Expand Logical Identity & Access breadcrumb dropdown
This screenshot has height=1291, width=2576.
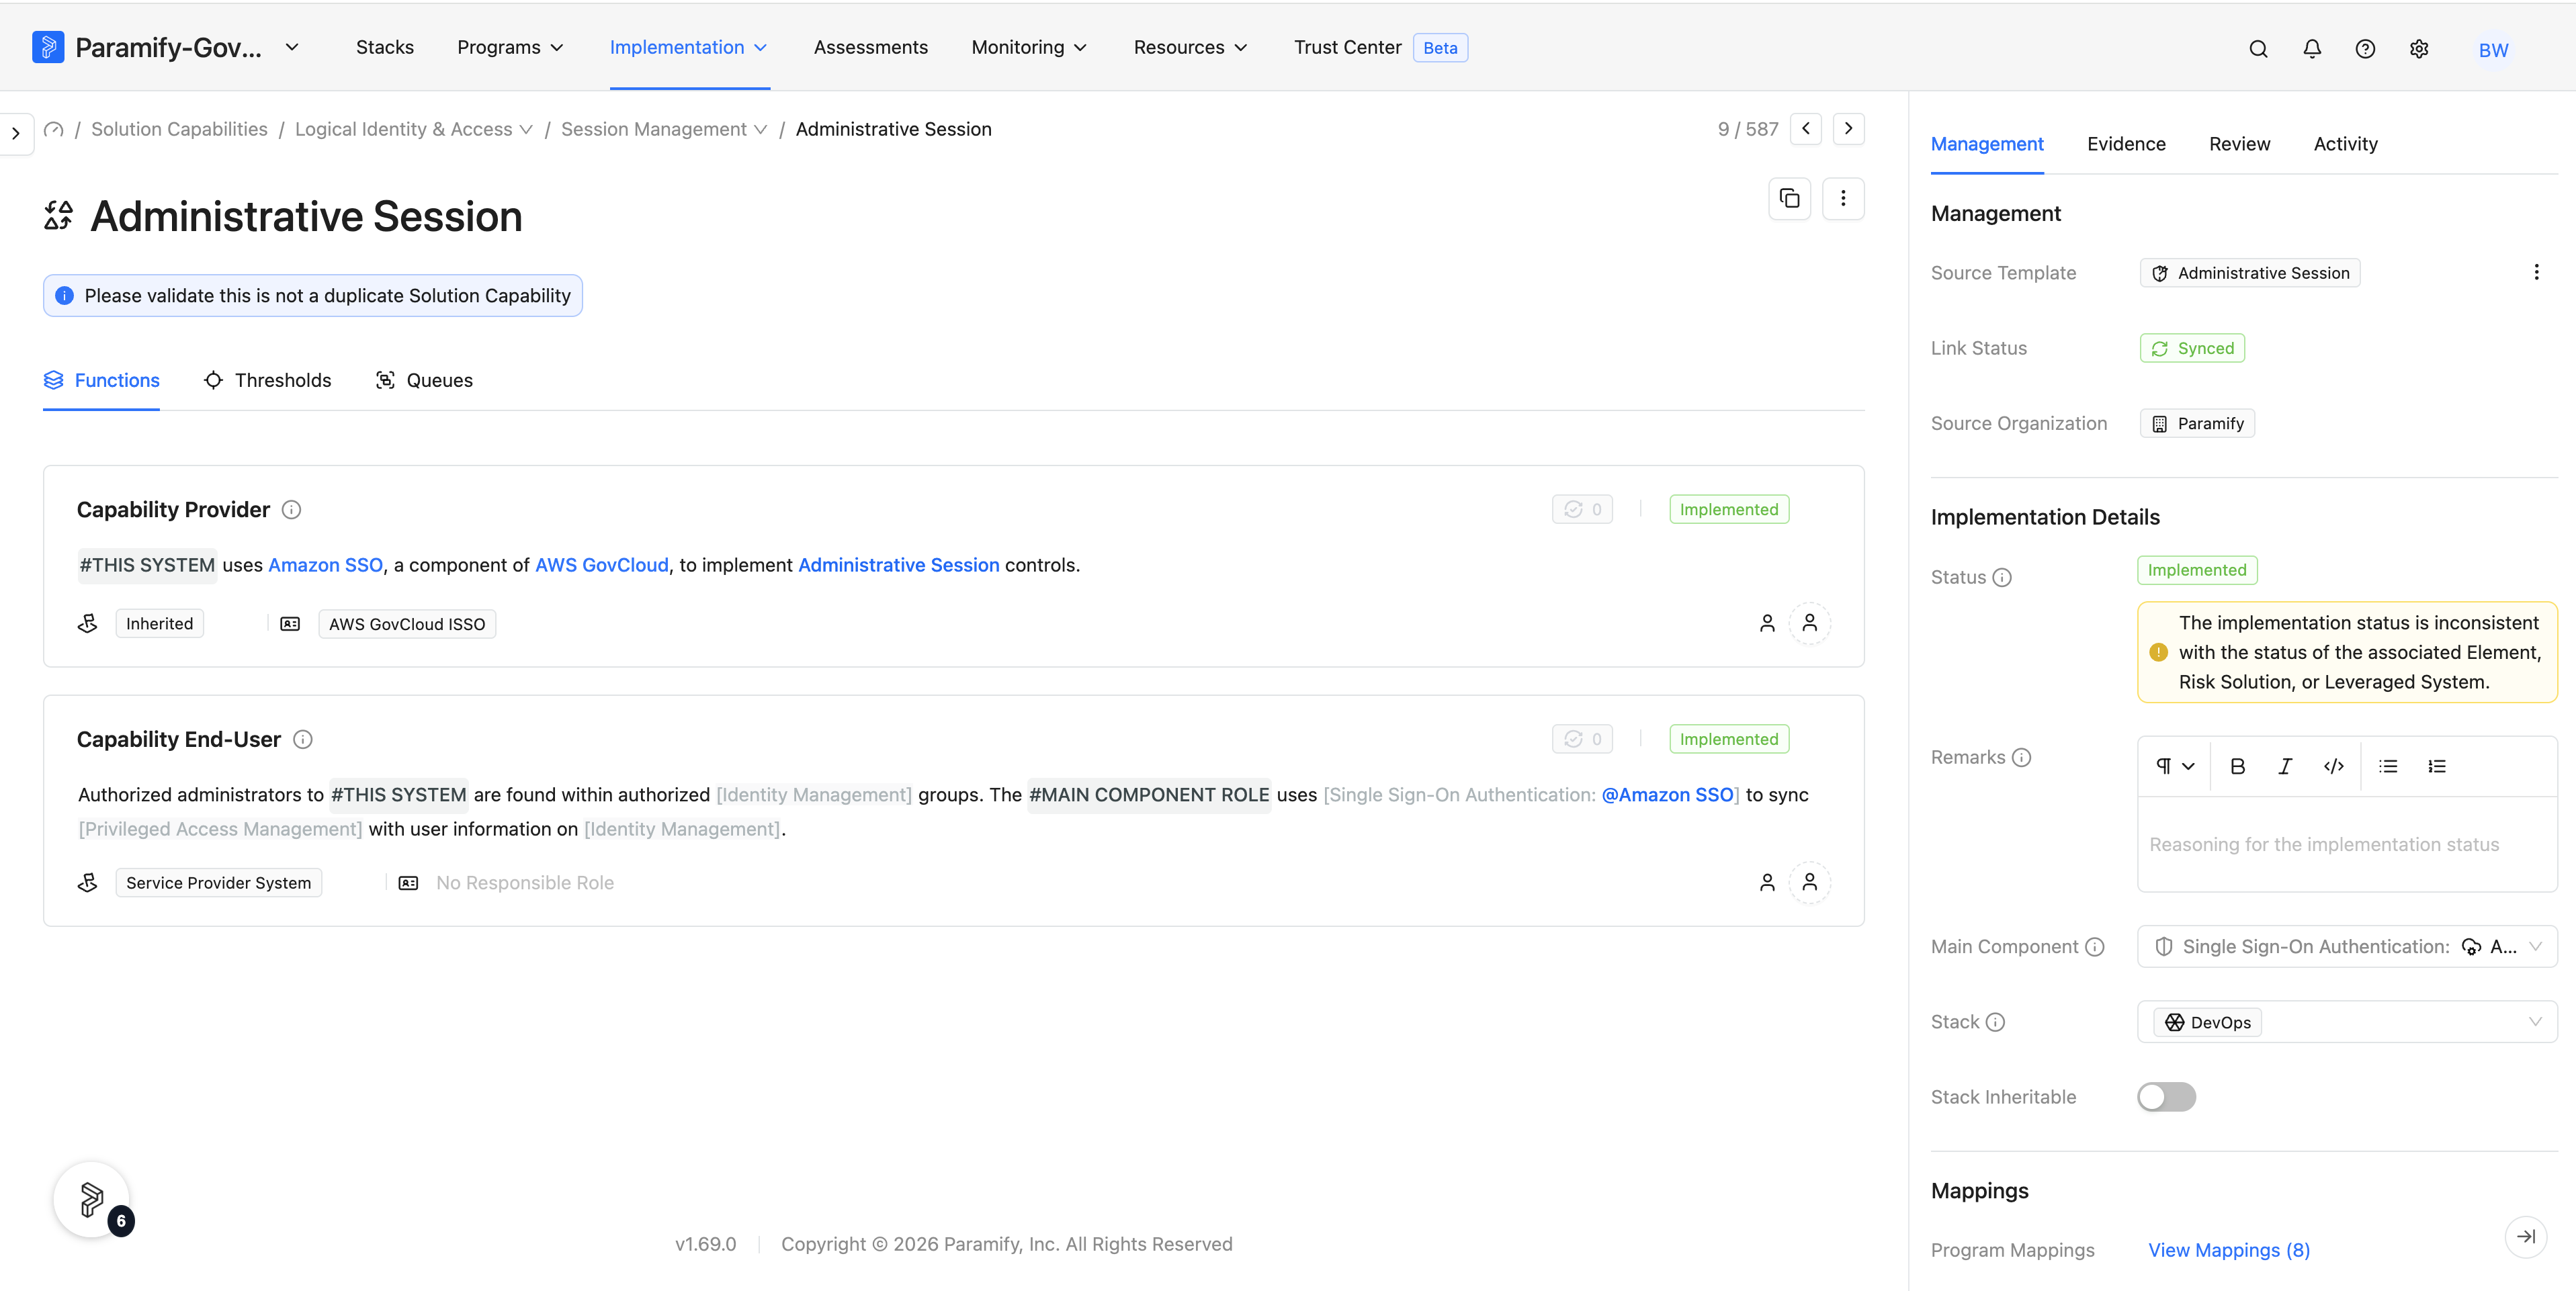click(525, 130)
